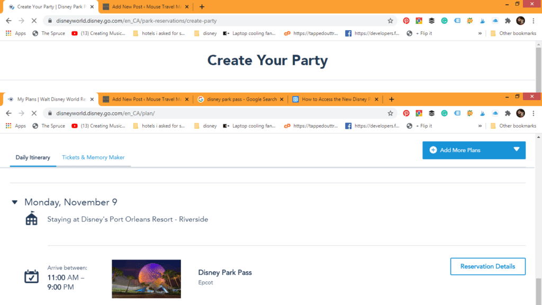Open disney bookmark folder in front window

[x=205, y=126]
